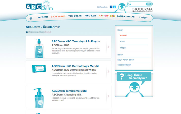The image size is (181, 114).
Task: Open the ABCDERM menu item
Action: (x=43, y=17)
